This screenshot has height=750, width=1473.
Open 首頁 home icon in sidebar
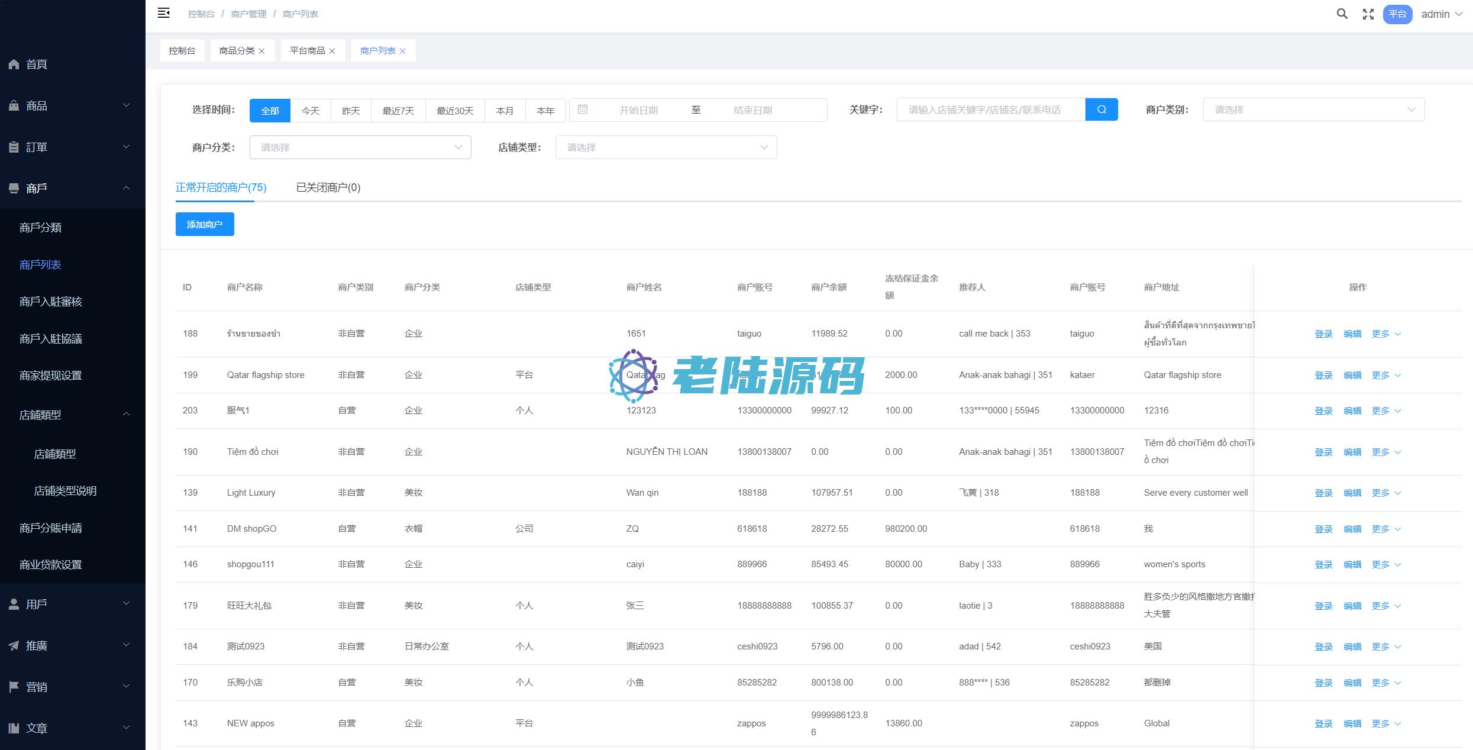(x=14, y=64)
